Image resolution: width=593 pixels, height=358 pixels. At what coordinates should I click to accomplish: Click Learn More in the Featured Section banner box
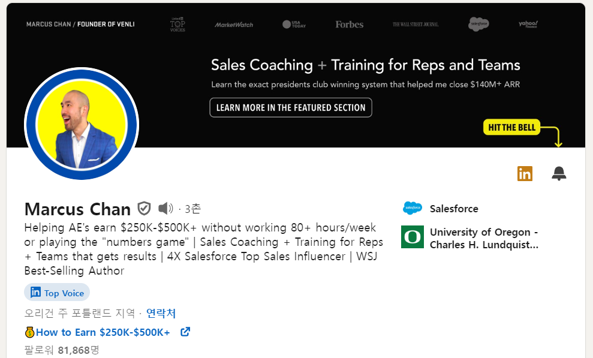click(291, 108)
